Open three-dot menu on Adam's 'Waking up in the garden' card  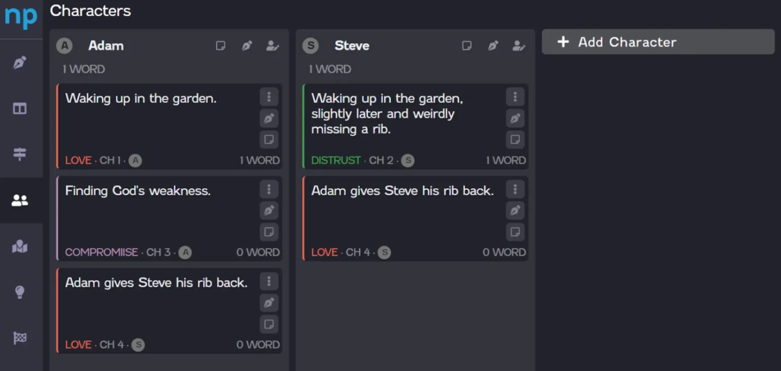point(269,97)
